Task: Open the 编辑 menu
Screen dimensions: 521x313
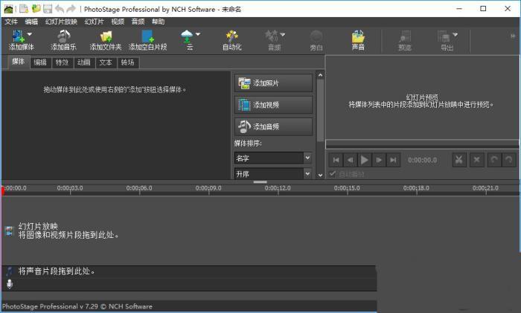Action: pos(31,22)
